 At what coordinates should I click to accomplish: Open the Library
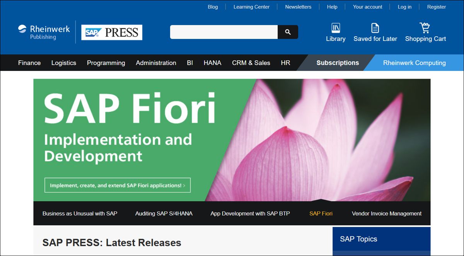[x=335, y=32]
